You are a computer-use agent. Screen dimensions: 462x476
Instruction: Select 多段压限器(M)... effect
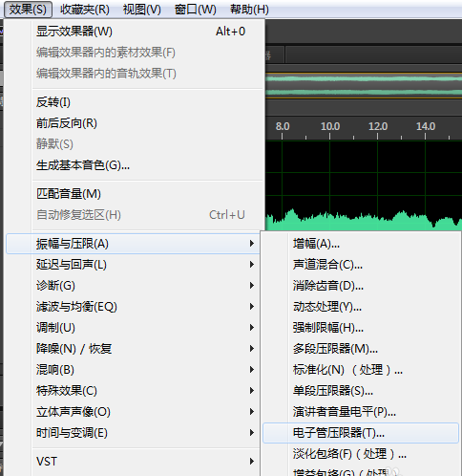point(361,349)
